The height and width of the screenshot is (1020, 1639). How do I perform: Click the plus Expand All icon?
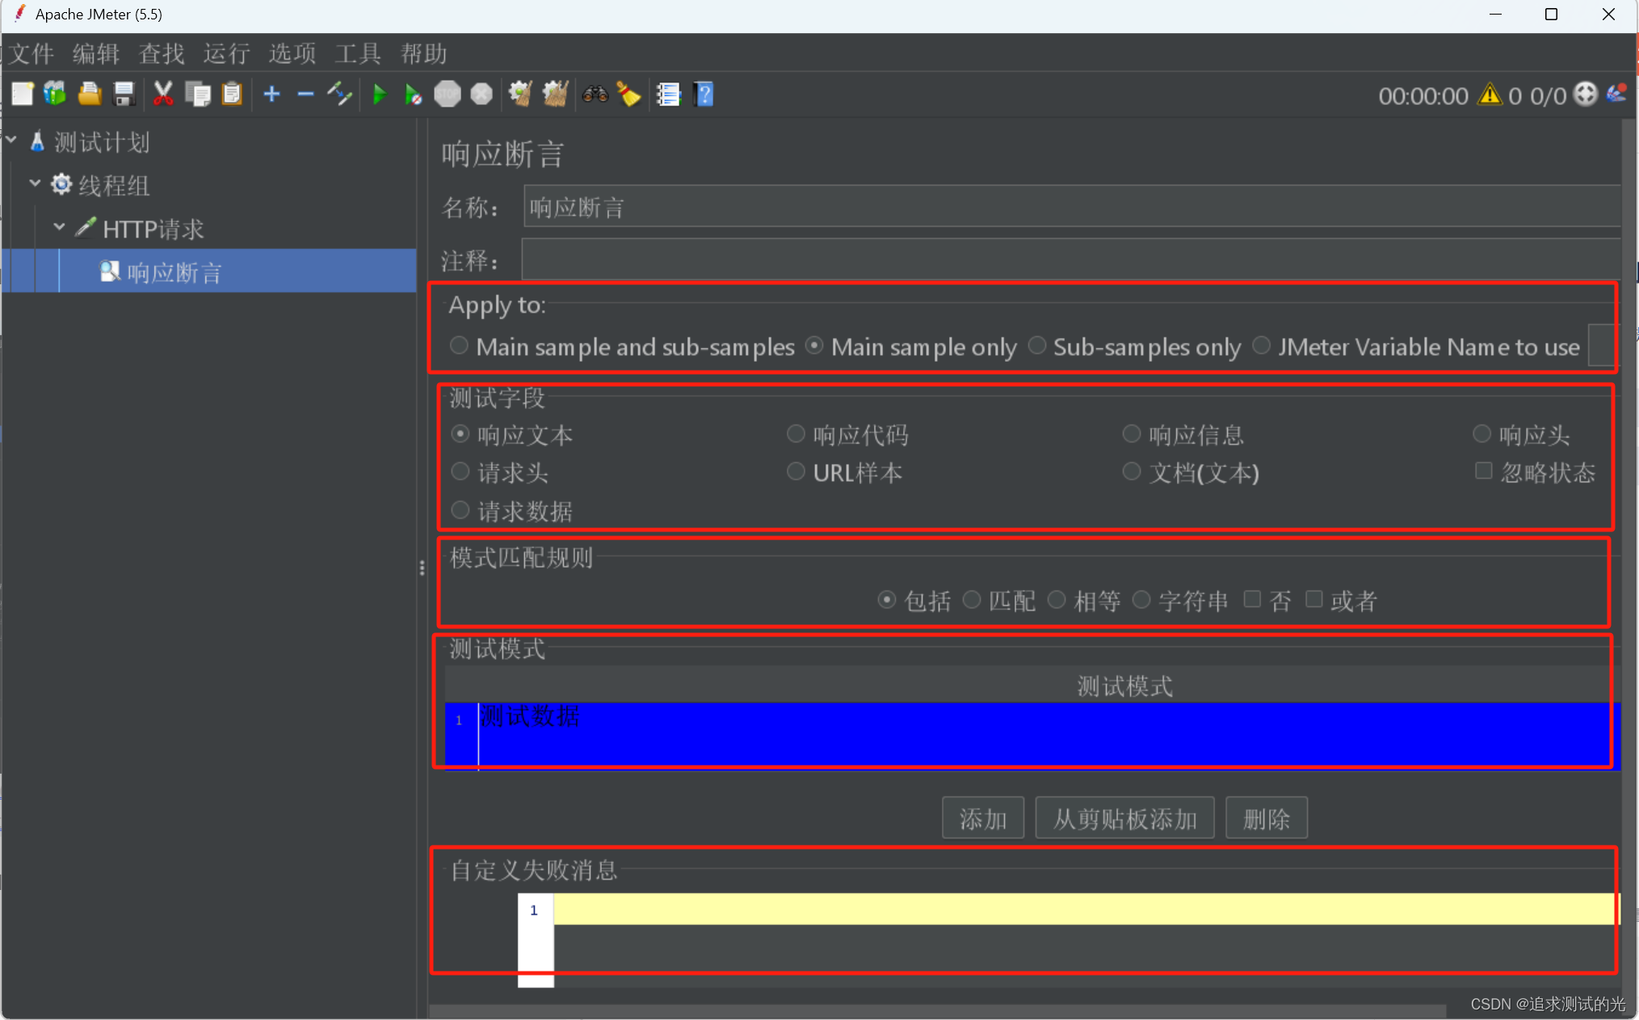pos(271,94)
